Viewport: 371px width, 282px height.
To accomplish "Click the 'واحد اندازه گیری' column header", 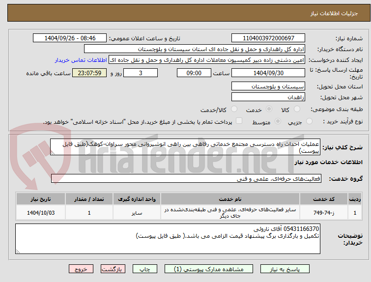I will pyautogui.click(x=137, y=199).
